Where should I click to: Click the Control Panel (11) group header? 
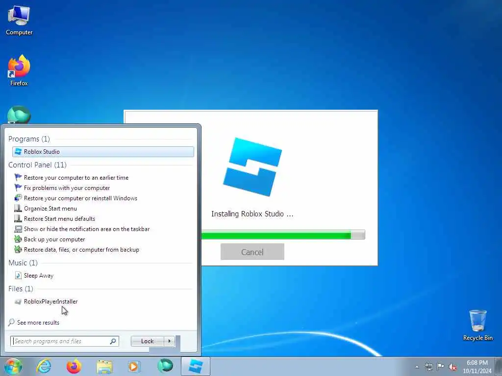coord(37,164)
